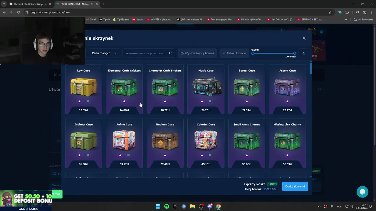Screen dimensions: 376x211
Task: Select the Anime Case thumbnail
Action: point(124,140)
